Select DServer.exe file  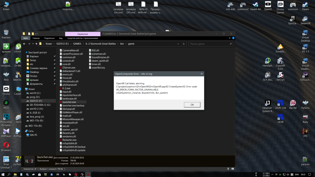point(67,68)
